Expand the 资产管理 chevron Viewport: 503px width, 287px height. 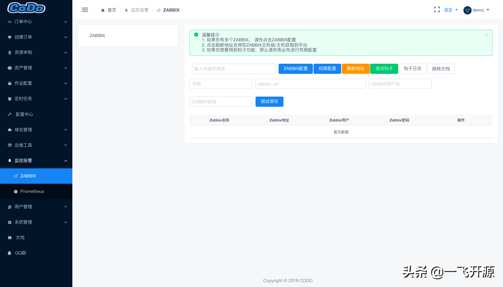click(66, 68)
